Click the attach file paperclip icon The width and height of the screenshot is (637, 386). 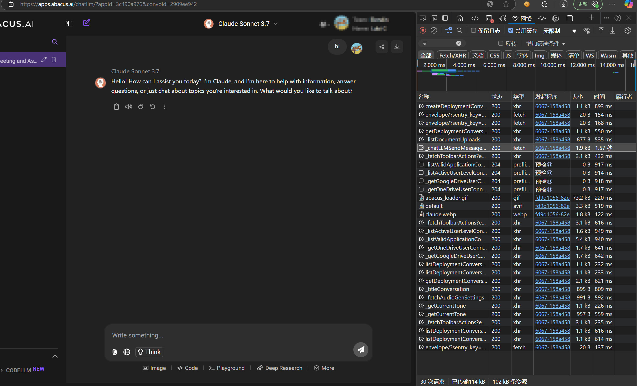[x=115, y=352]
